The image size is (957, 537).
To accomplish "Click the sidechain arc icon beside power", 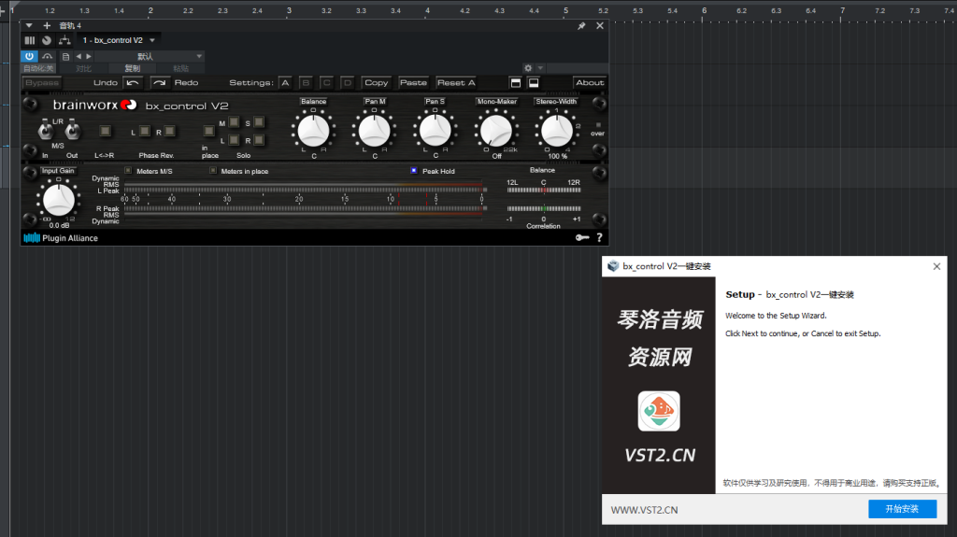I will pyautogui.click(x=47, y=56).
